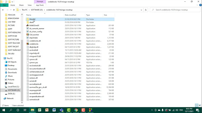
Task: Open Local Disk (C:) in navigation pane
Action: coord(13,87)
